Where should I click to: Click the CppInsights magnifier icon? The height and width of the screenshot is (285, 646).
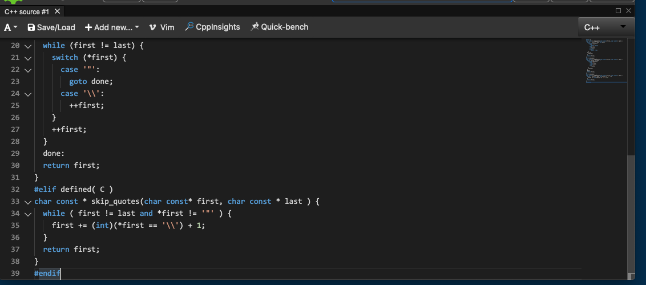(189, 26)
